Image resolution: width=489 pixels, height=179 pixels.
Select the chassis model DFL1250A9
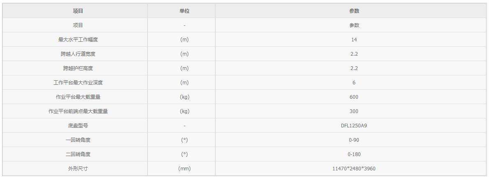pyautogui.click(x=354, y=126)
